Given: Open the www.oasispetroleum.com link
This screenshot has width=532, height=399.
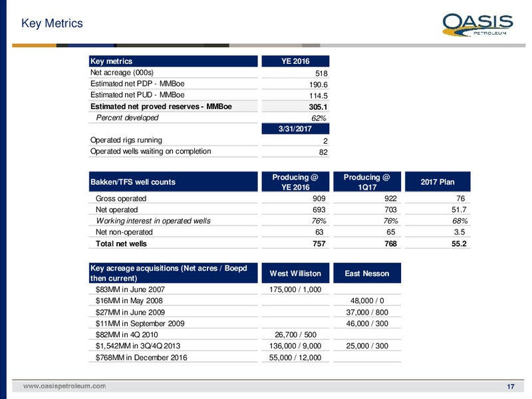Looking at the screenshot, I should [x=65, y=386].
